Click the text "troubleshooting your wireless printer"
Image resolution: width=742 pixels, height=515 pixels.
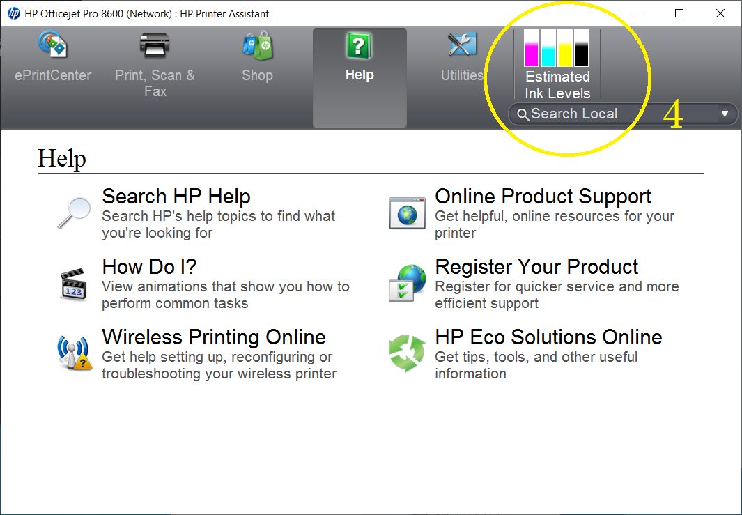[x=219, y=374]
